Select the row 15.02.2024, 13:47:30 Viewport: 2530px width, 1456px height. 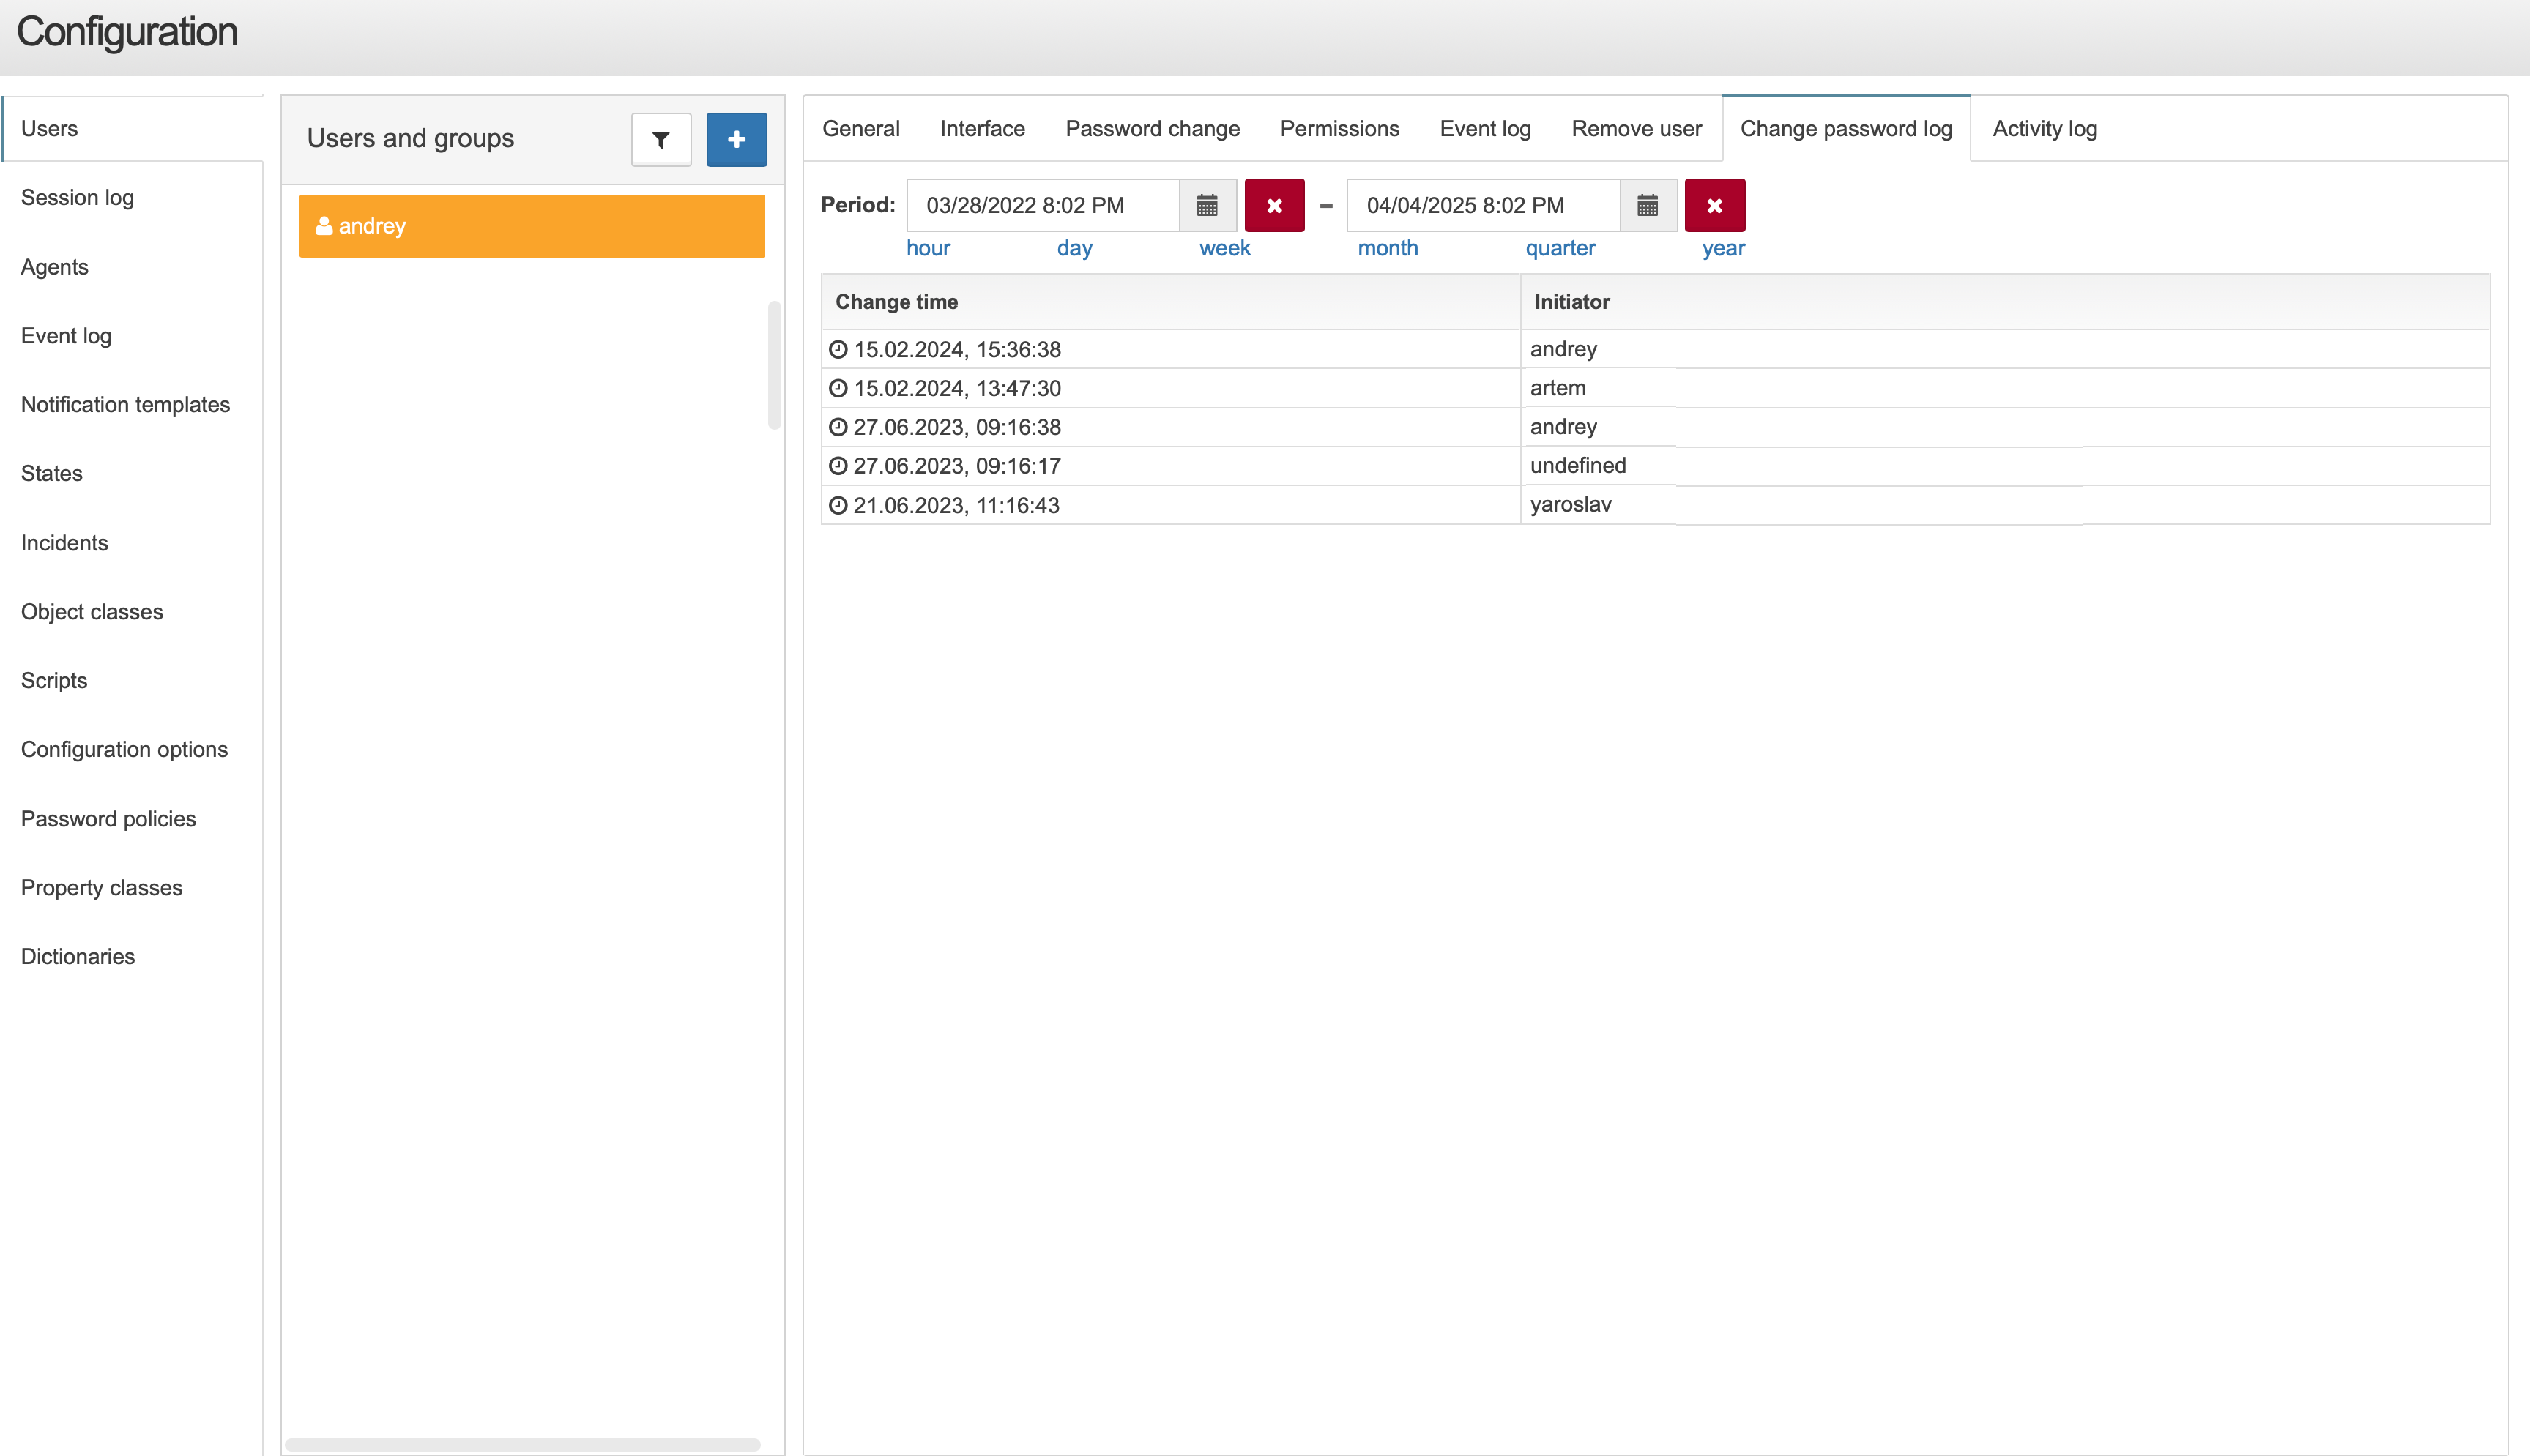click(x=1655, y=388)
